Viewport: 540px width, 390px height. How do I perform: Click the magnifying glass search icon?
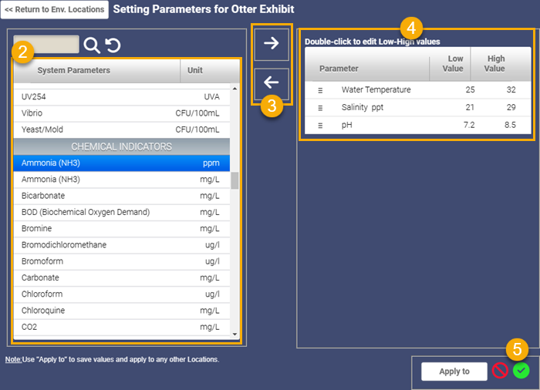[92, 45]
